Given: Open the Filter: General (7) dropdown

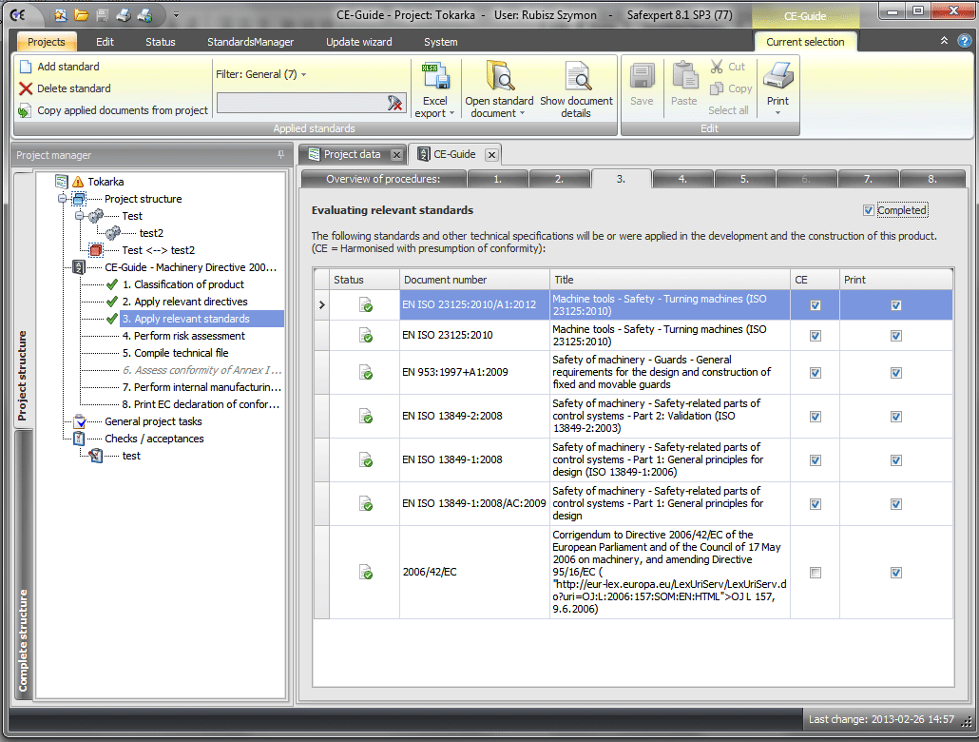Looking at the screenshot, I should coord(261,74).
